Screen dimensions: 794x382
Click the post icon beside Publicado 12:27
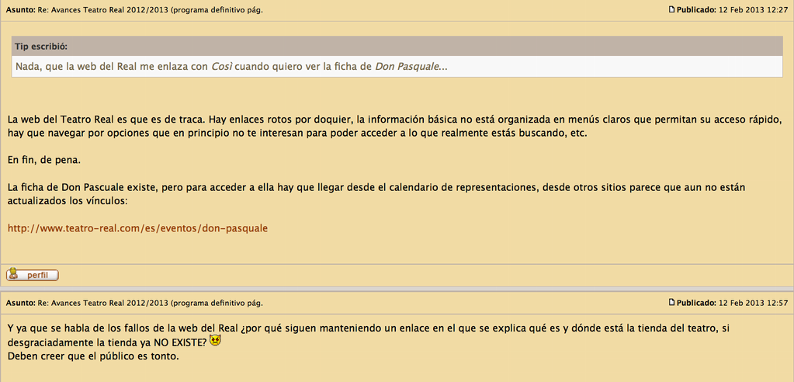point(671,9)
